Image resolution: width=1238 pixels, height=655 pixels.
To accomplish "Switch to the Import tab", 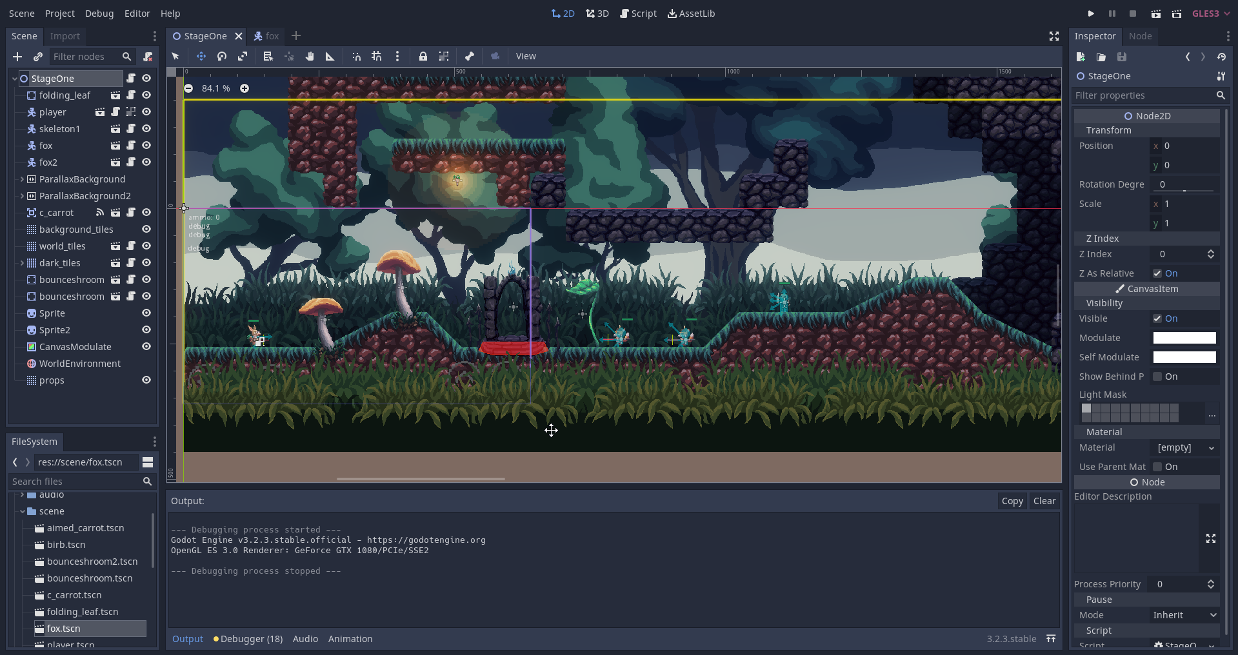I will tap(65, 36).
